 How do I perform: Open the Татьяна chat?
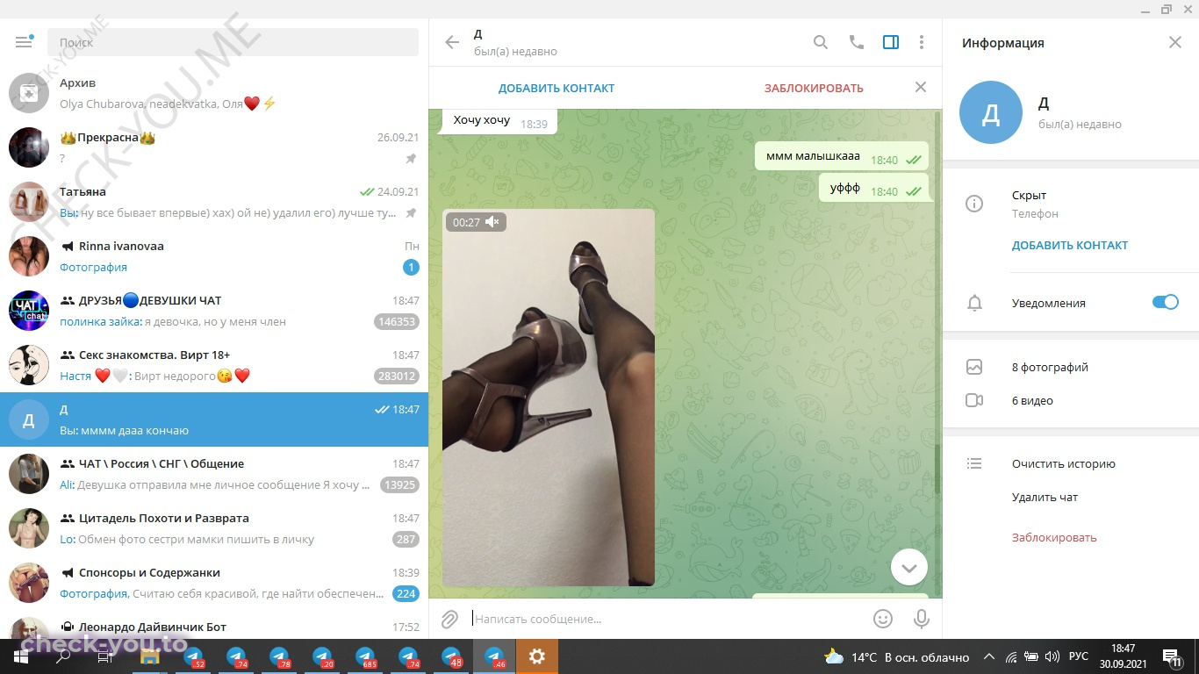tap(214, 202)
